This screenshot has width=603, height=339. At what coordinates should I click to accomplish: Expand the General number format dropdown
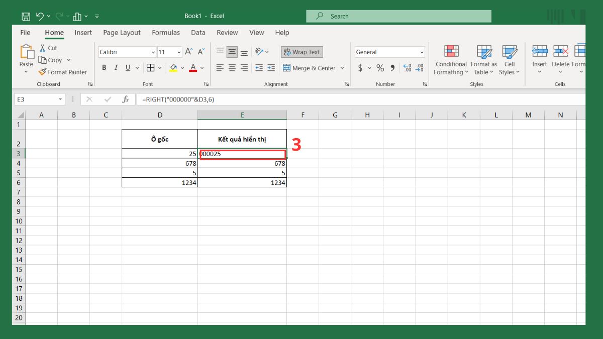(x=421, y=52)
